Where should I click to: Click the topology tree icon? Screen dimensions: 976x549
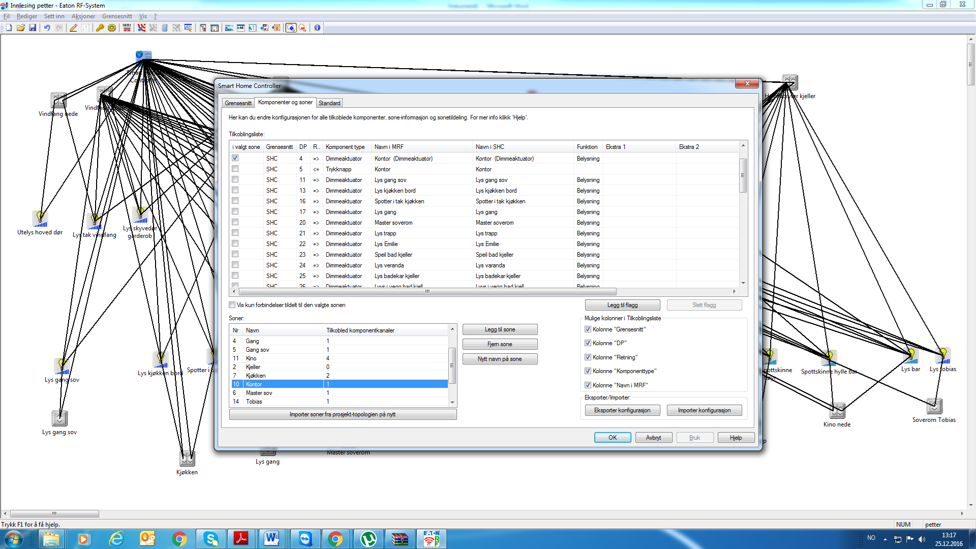[x=203, y=28]
